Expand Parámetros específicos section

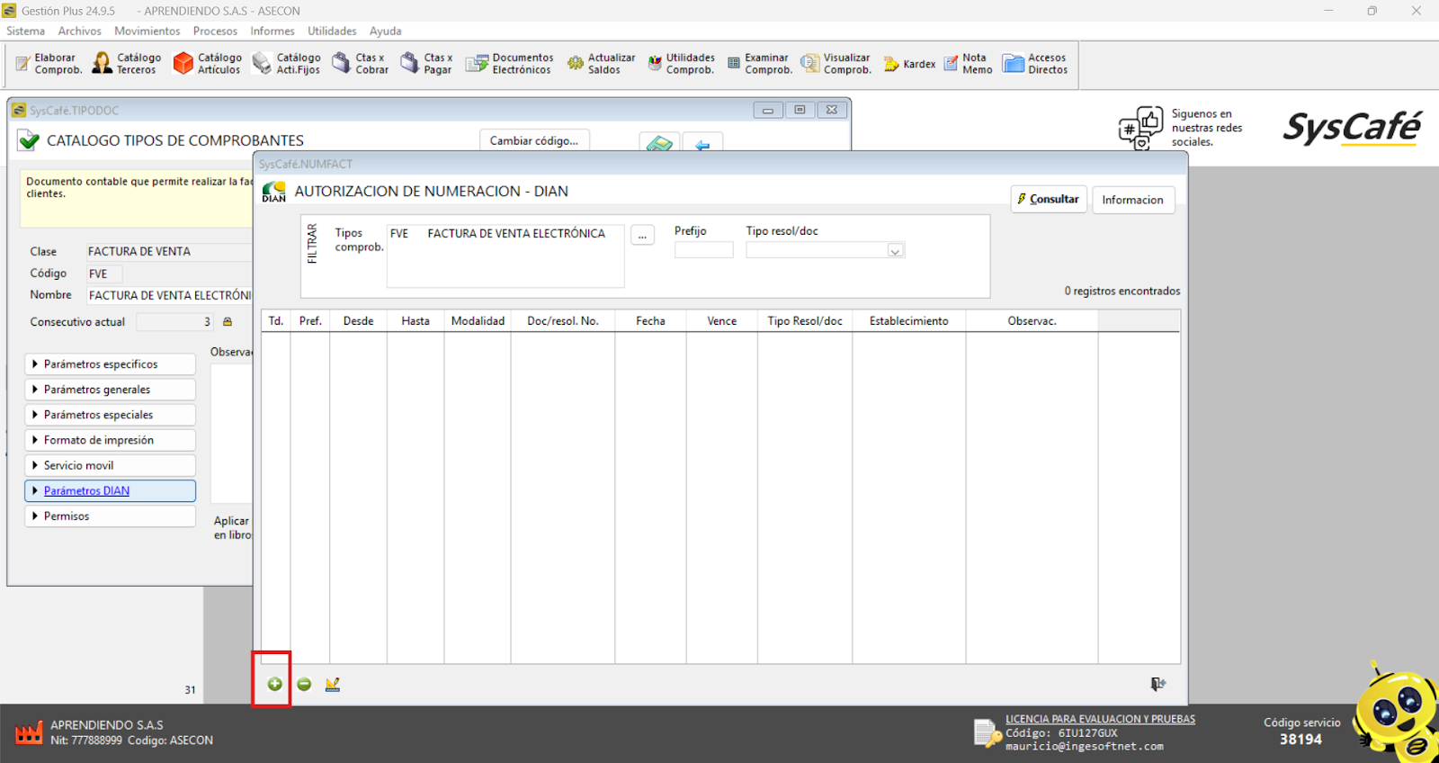[x=110, y=364]
